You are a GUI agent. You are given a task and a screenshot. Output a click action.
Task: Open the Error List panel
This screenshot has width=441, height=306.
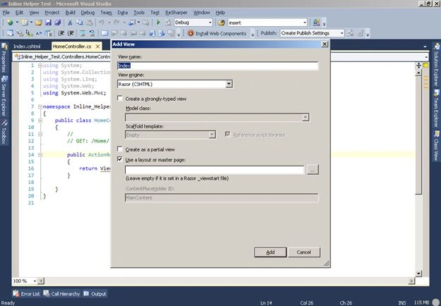point(26,293)
